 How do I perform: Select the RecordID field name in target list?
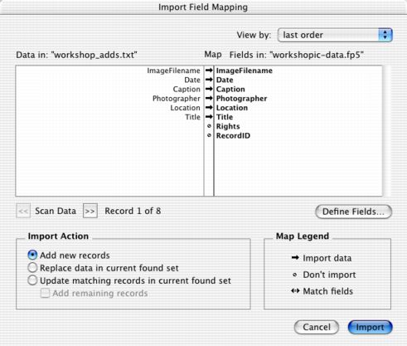233,136
